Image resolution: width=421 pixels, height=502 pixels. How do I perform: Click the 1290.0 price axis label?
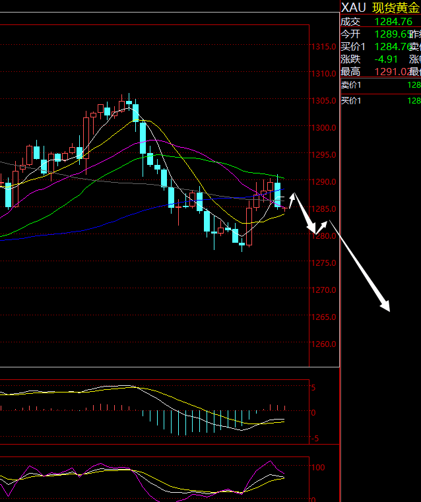click(324, 182)
